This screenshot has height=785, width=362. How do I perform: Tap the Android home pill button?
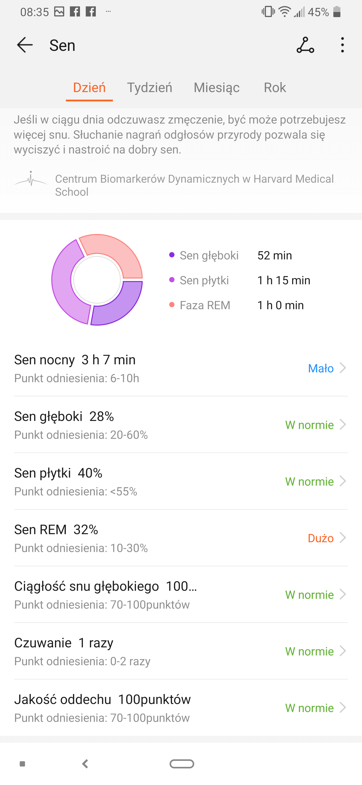182,764
